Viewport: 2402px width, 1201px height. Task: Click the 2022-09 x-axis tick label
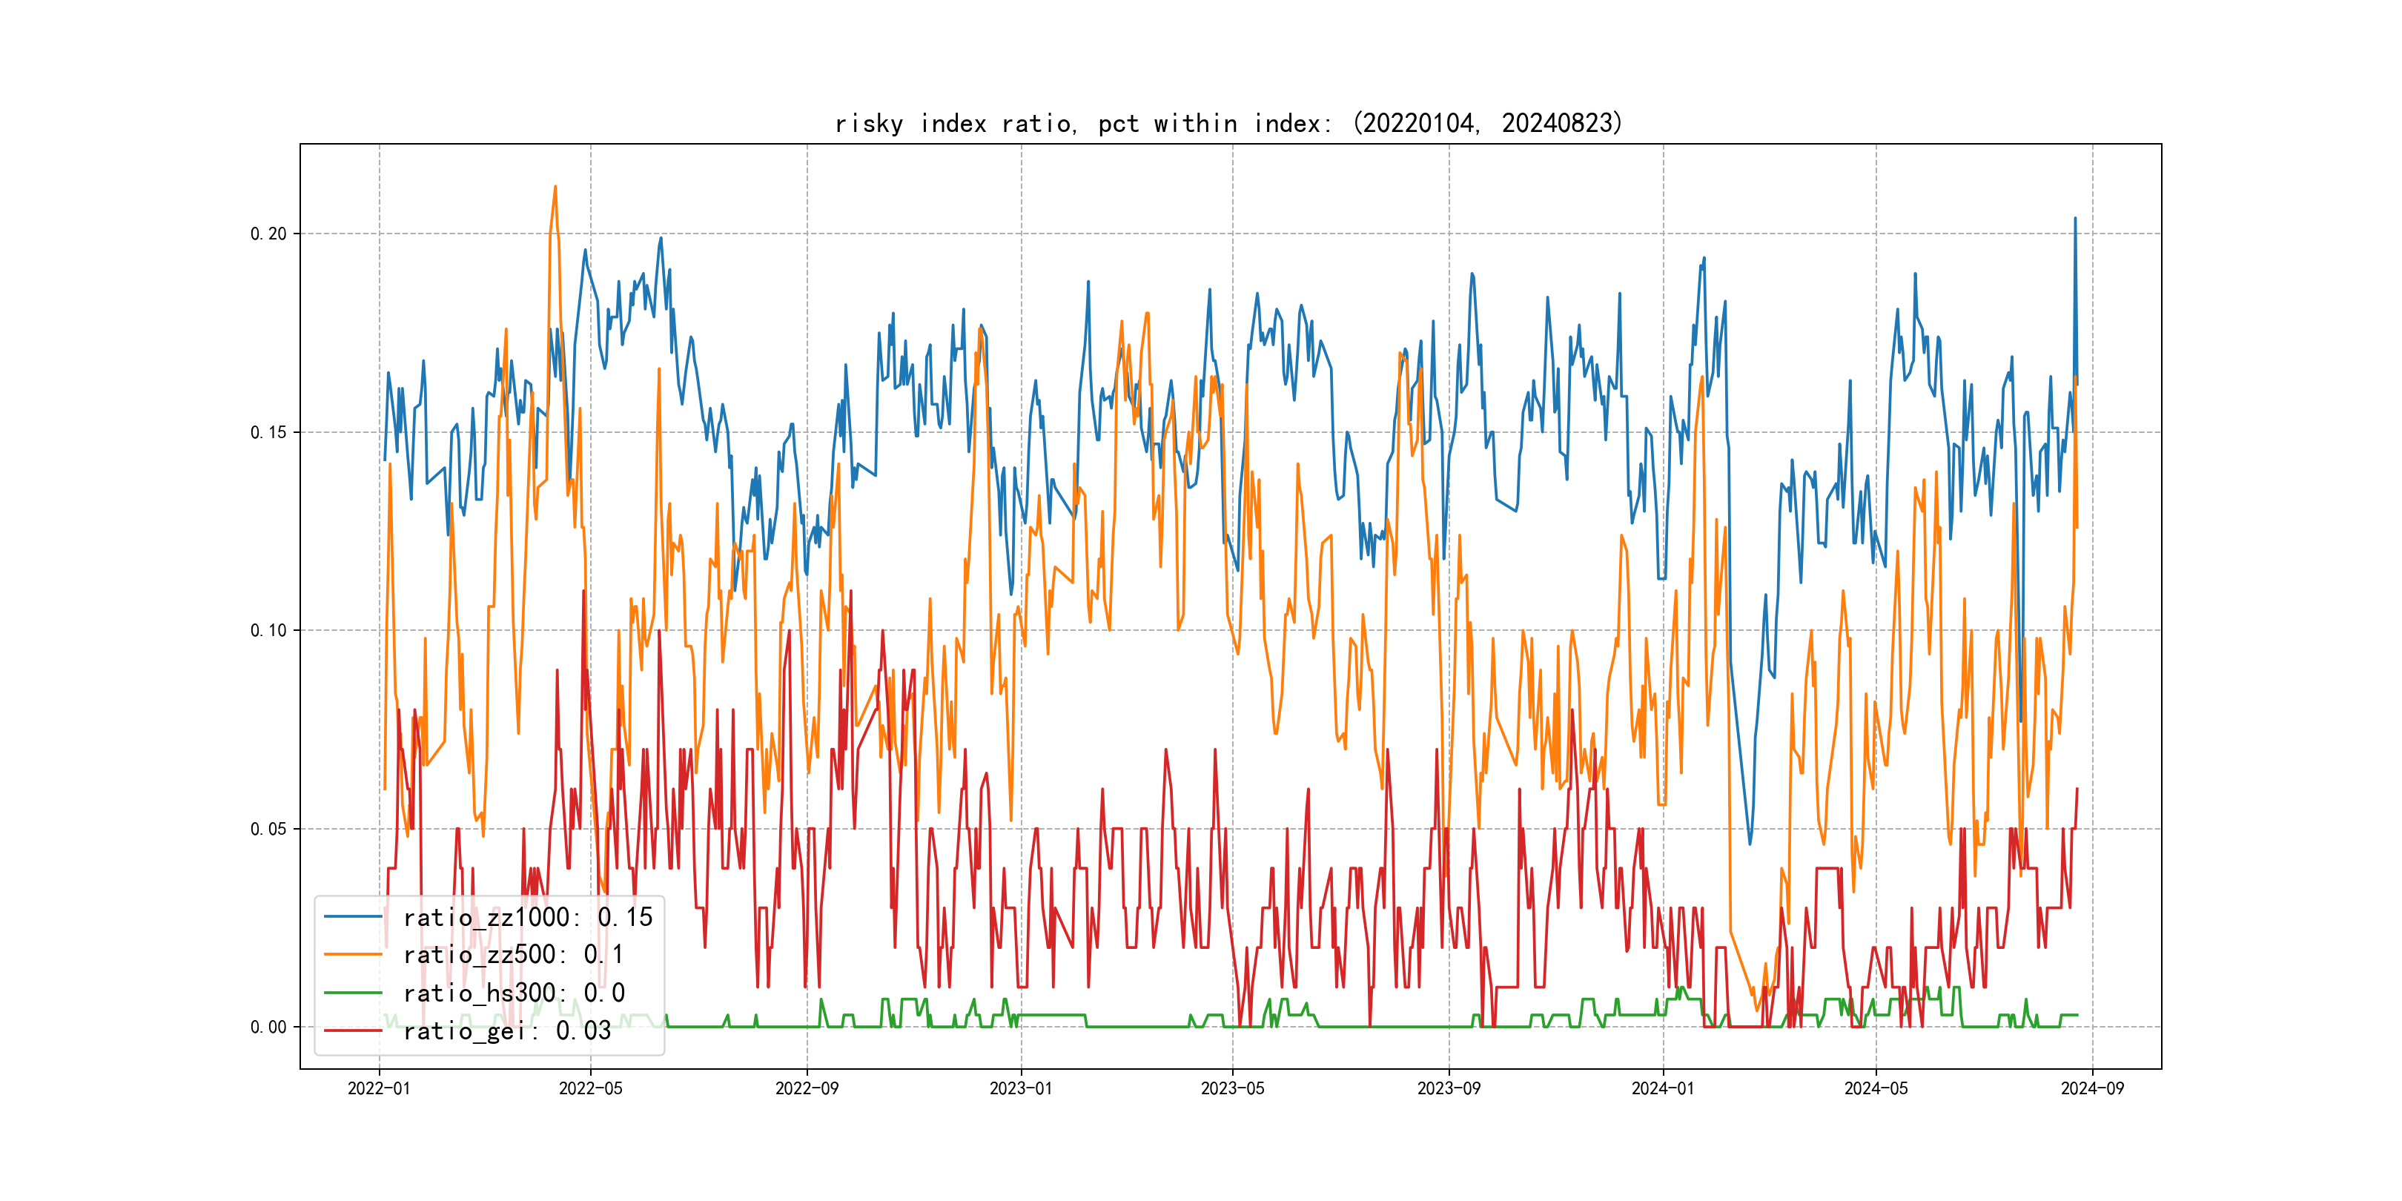[807, 1088]
